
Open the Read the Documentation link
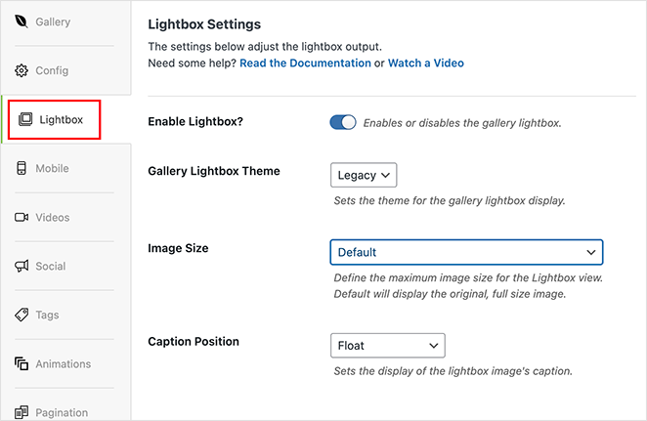pyautogui.click(x=305, y=63)
